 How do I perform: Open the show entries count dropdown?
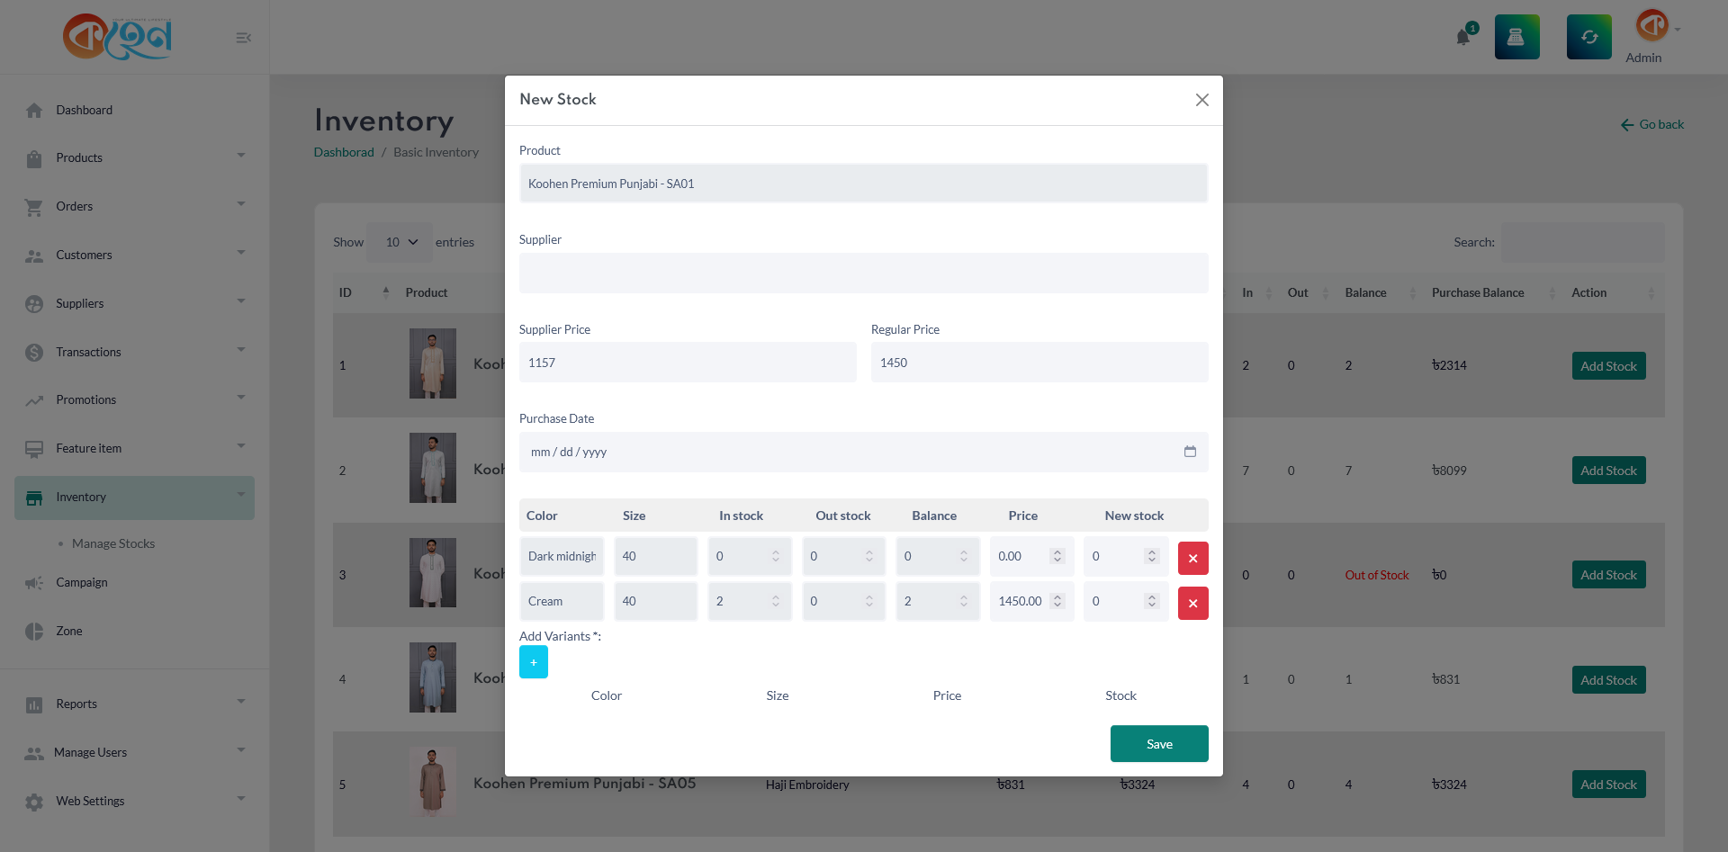[x=400, y=242]
